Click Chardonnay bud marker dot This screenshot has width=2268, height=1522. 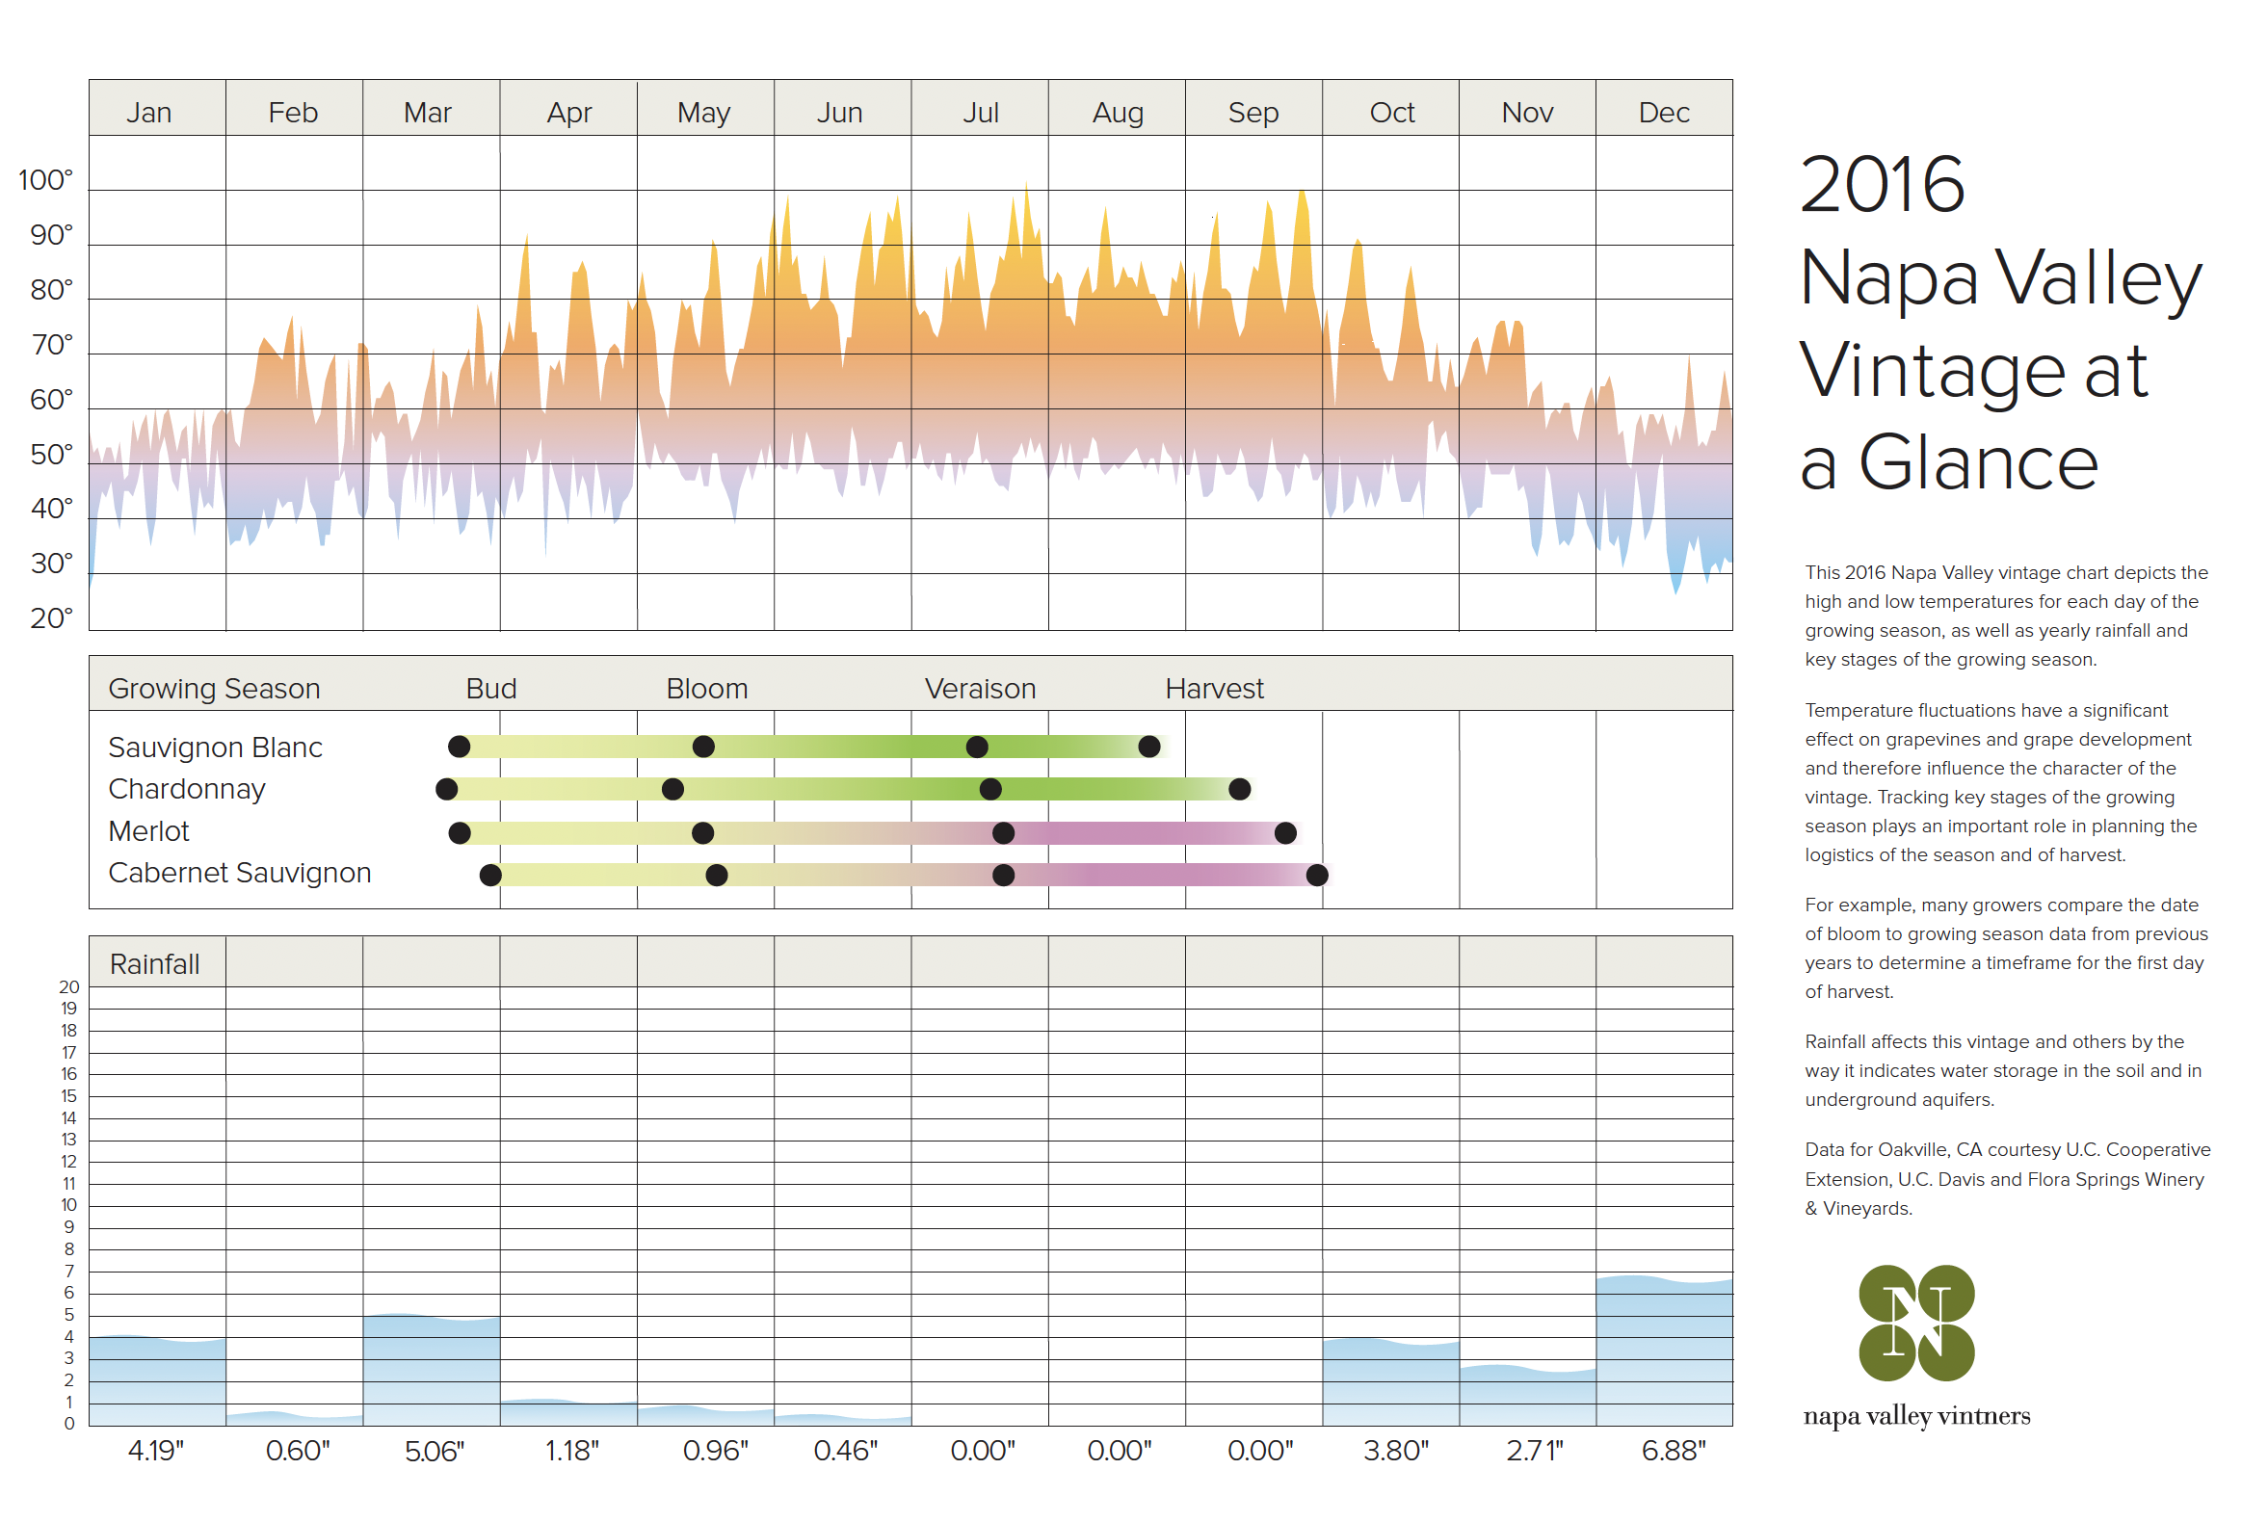point(447,789)
